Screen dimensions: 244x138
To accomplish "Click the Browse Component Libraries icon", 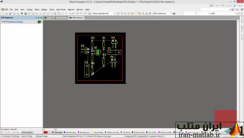I will [x=89, y=14].
